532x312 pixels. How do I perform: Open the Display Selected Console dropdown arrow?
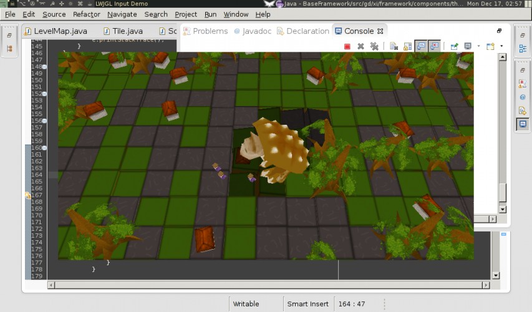click(478, 46)
